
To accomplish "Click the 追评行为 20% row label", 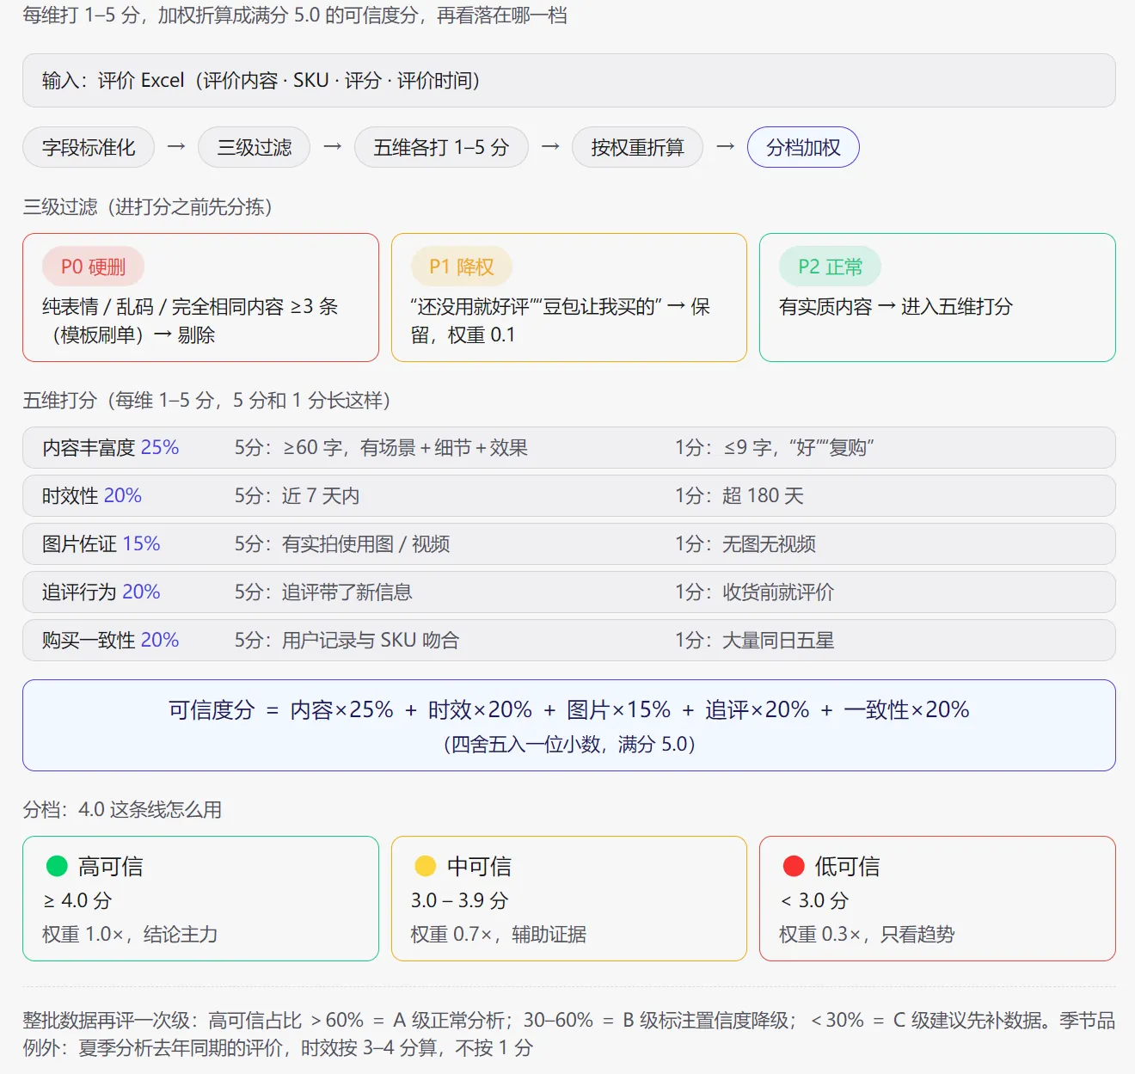I will (x=101, y=592).
